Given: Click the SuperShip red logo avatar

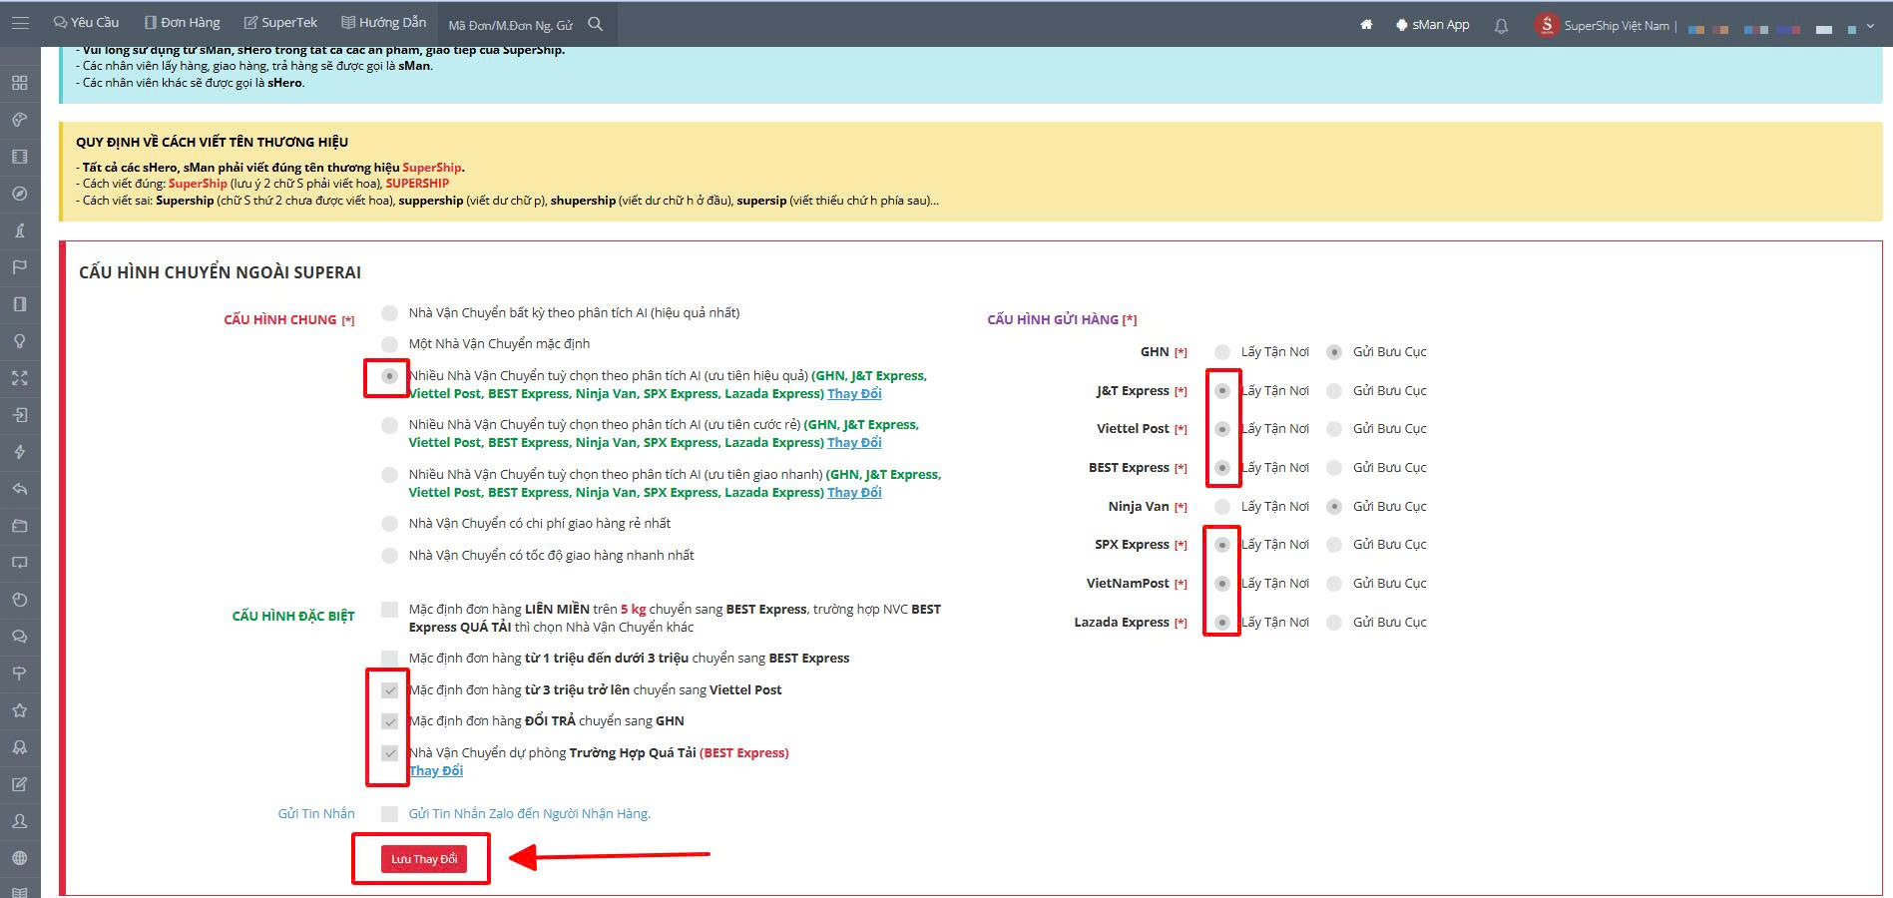Looking at the screenshot, I should coord(1547,25).
